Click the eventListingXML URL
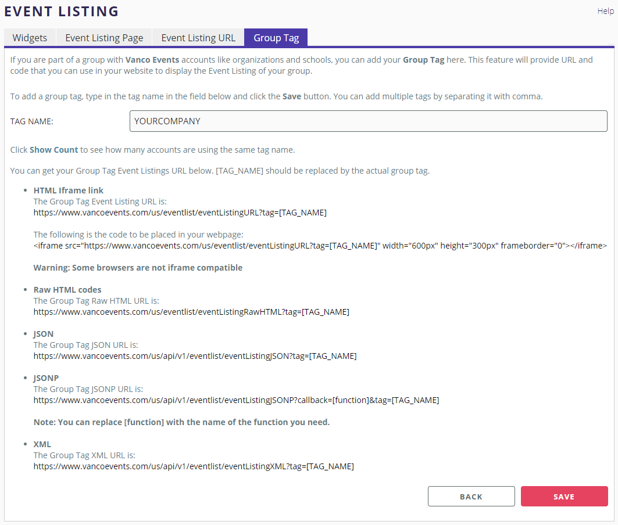 coord(194,466)
